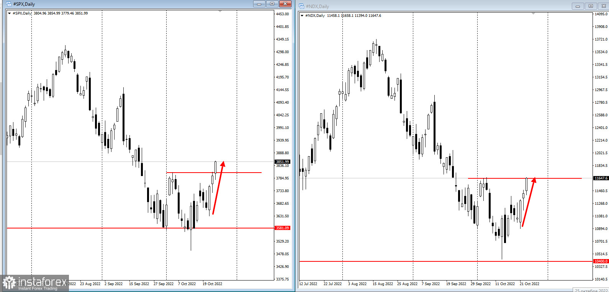This screenshot has width=609, height=292.
Task: Minimize the #NDX,Daily chart window
Action: [578, 6]
